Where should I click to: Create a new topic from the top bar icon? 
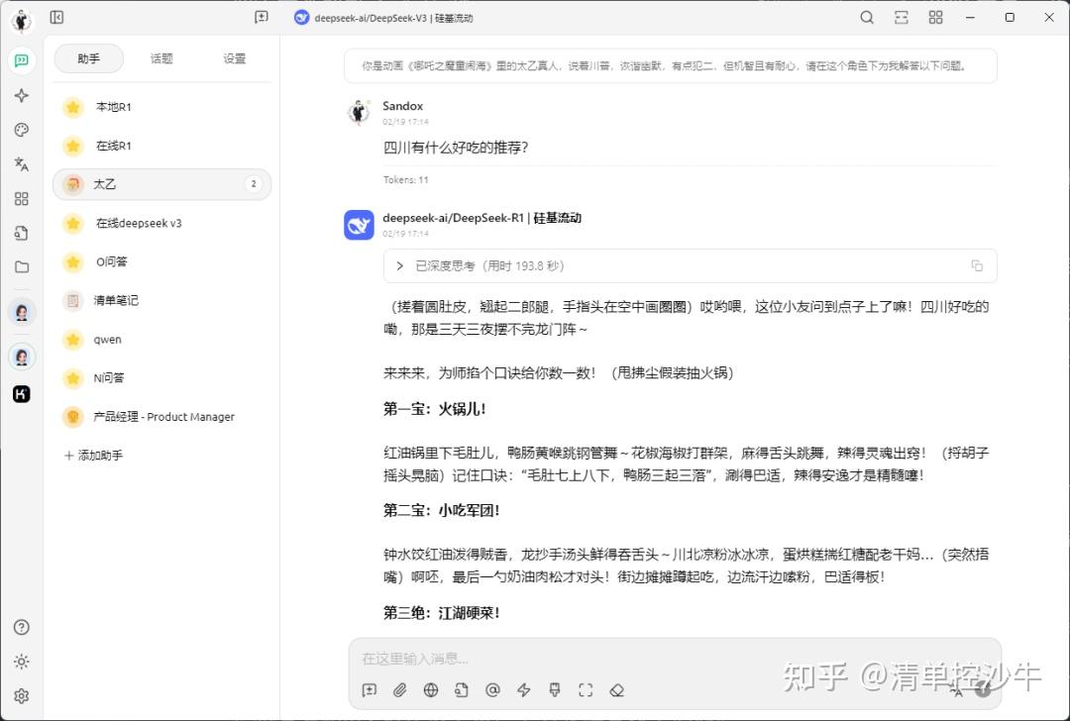(x=262, y=17)
